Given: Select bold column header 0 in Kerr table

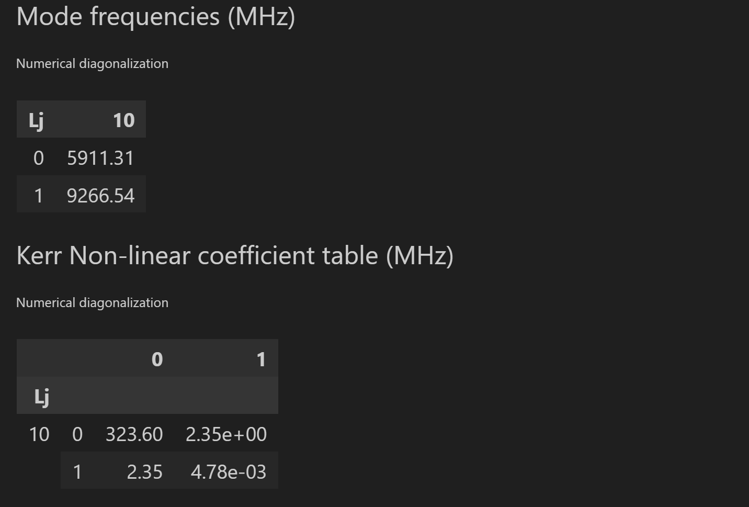Looking at the screenshot, I should [x=157, y=359].
